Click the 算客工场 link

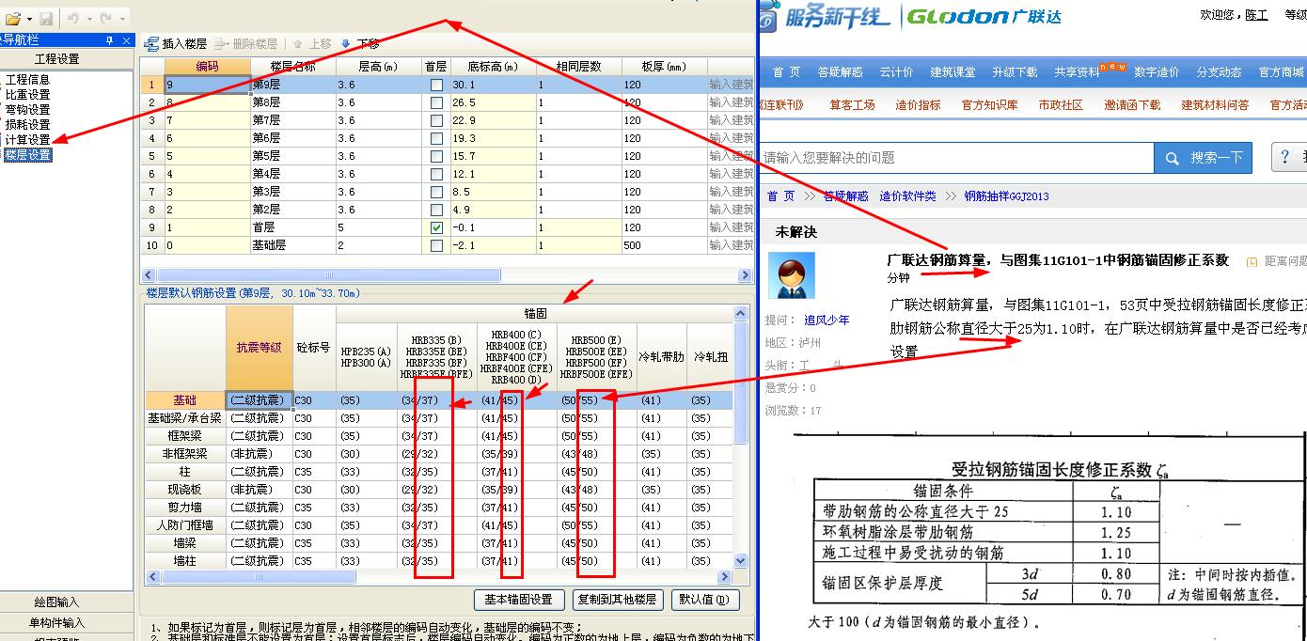tap(852, 105)
